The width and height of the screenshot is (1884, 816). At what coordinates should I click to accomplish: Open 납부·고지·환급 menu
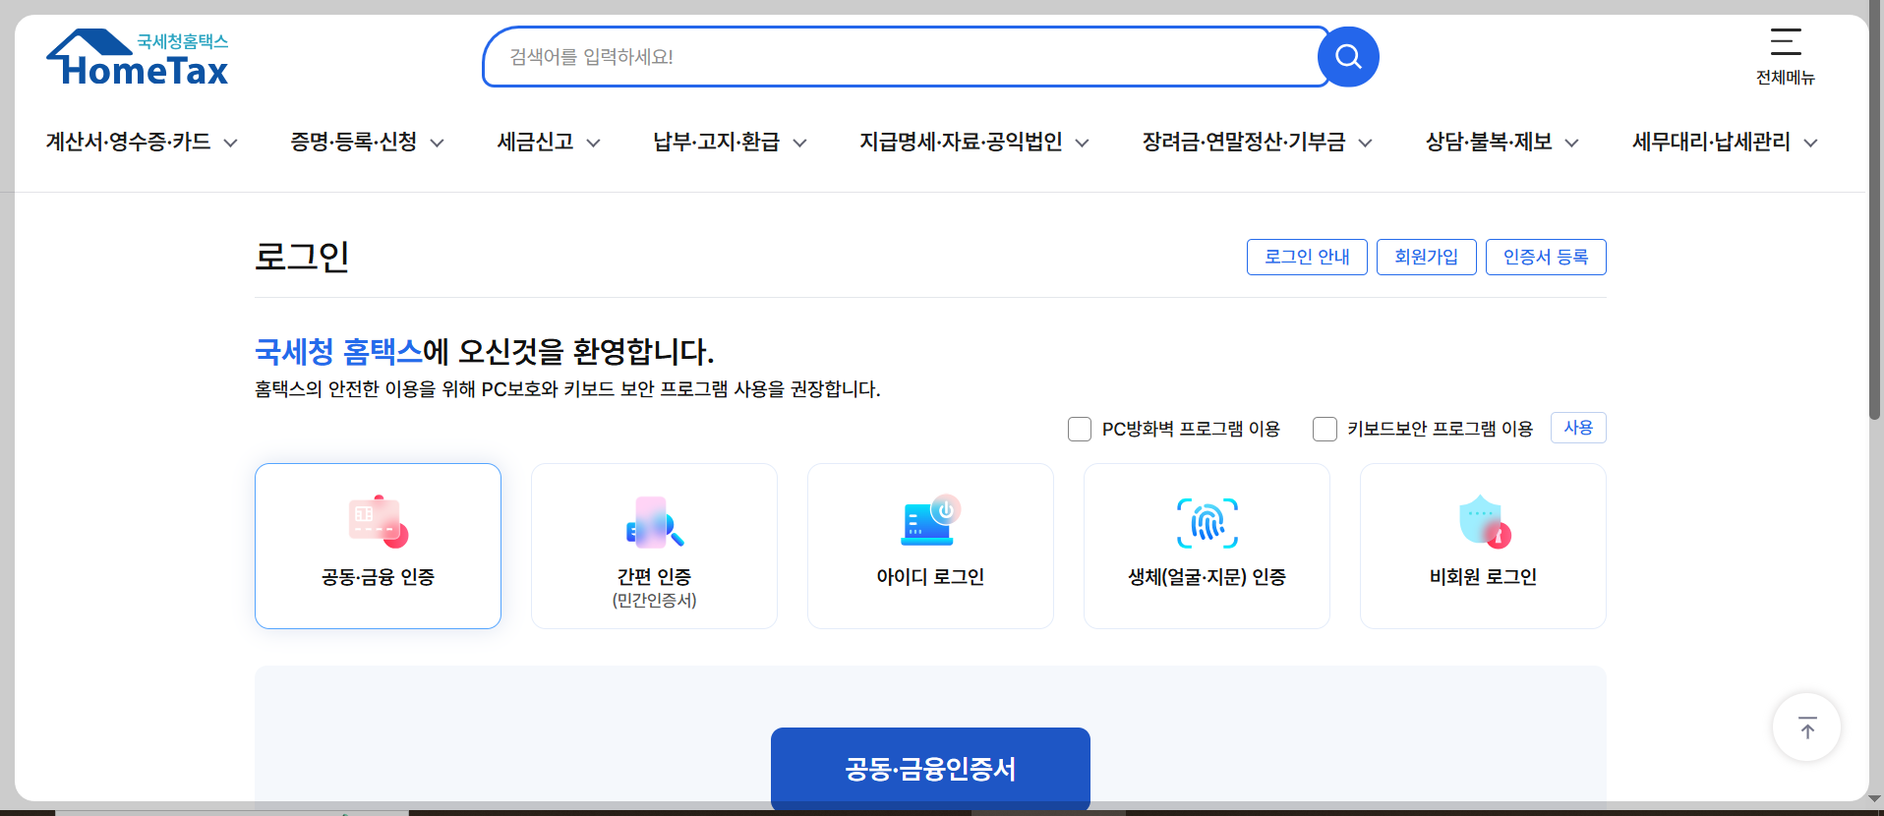tap(717, 142)
